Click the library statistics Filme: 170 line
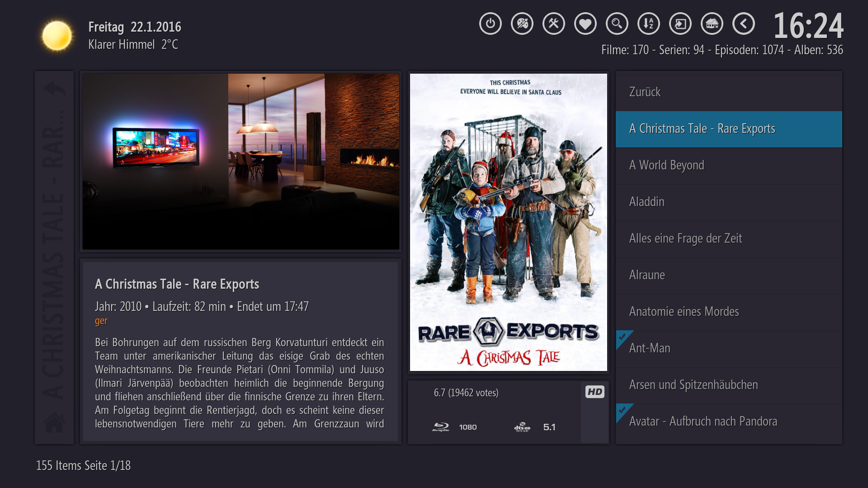This screenshot has height=488, width=868. point(722,50)
